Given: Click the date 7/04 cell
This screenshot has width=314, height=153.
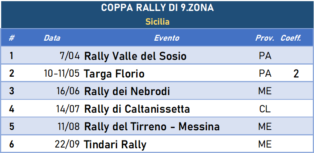Looking at the screenshot, I should [x=70, y=56].
